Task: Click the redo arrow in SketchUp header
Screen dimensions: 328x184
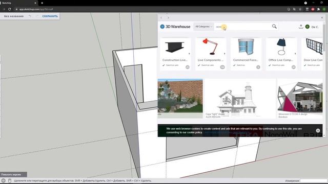Action: click(37, 16)
